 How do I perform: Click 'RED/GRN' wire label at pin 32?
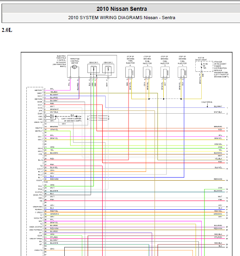[54, 179]
